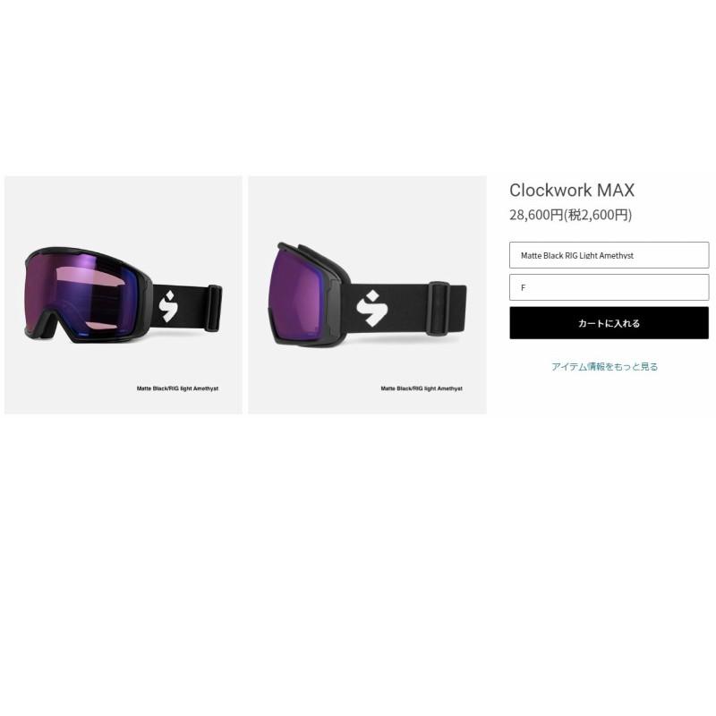Follow the アイテム情報をもっと見る link

click(x=604, y=366)
